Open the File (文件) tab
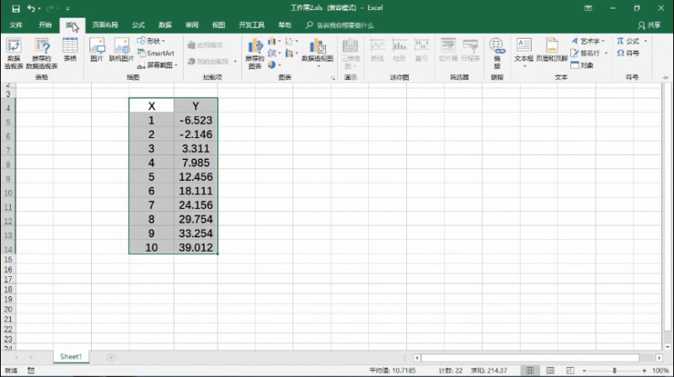The width and height of the screenshot is (674, 377). [16, 25]
